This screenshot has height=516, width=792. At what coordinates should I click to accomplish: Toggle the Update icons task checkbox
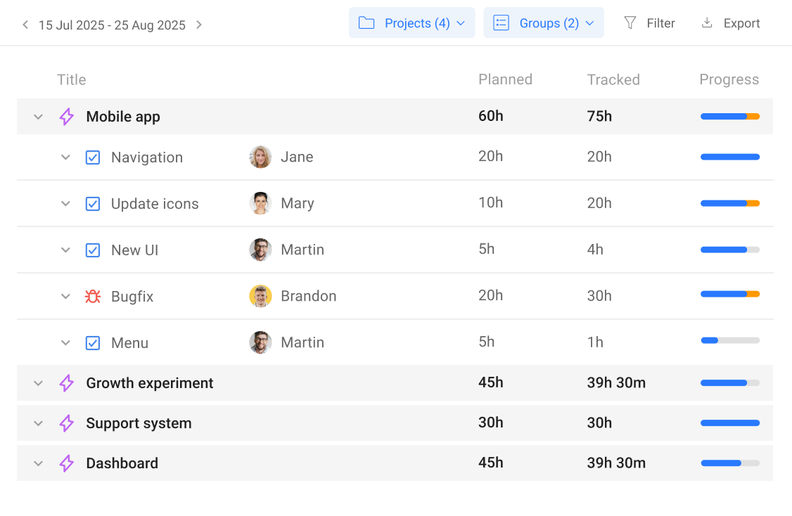click(93, 204)
